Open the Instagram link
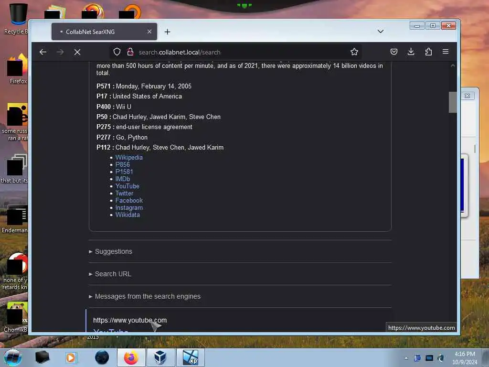The image size is (489, 367). pyautogui.click(x=129, y=207)
